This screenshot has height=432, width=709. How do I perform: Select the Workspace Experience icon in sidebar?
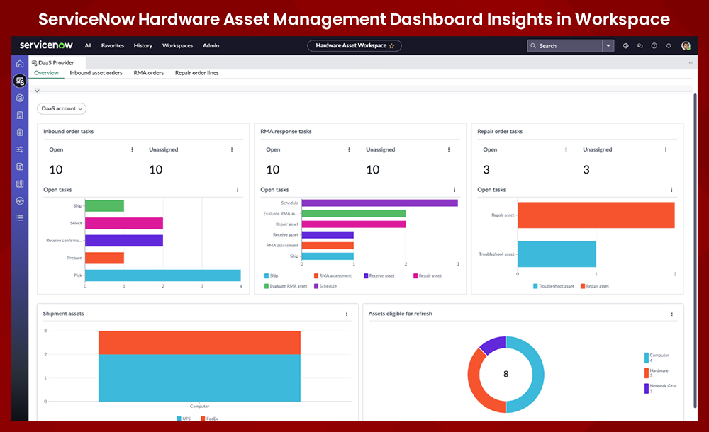click(x=20, y=81)
